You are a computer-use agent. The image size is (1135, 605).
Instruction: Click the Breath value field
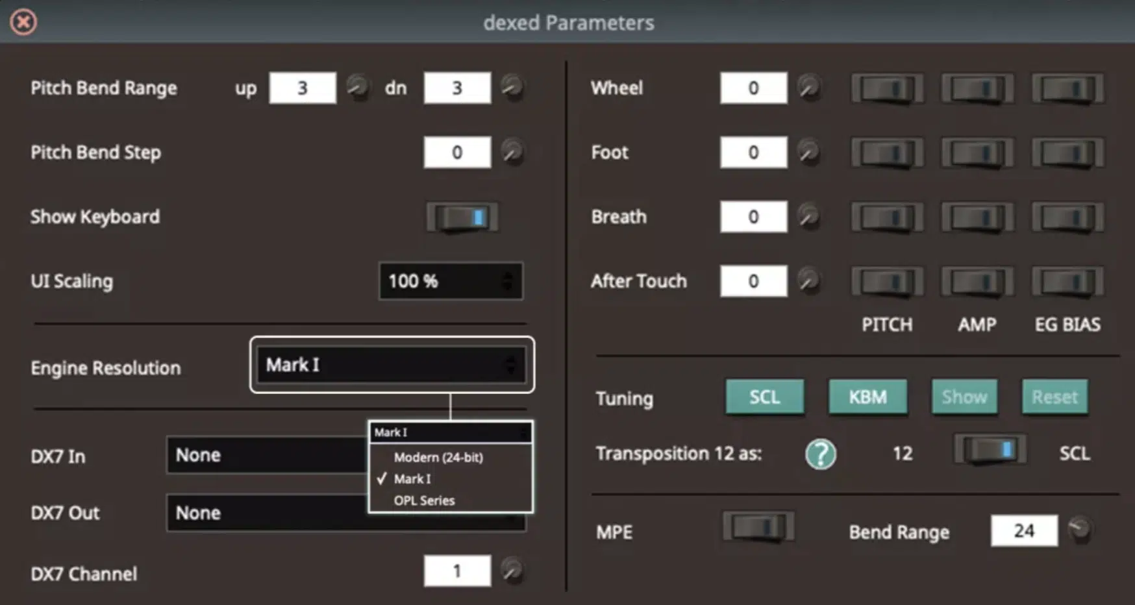click(x=753, y=216)
